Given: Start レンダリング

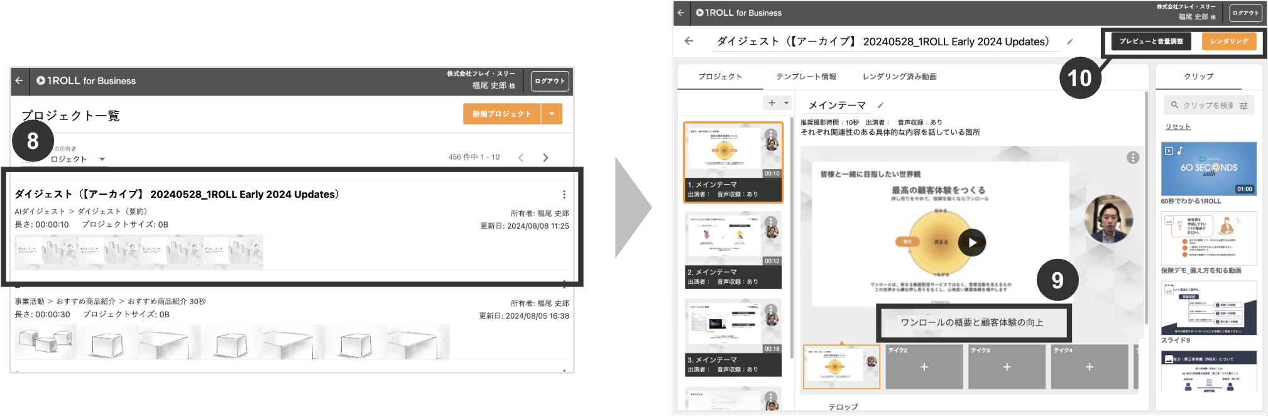Looking at the screenshot, I should click(x=1230, y=41).
